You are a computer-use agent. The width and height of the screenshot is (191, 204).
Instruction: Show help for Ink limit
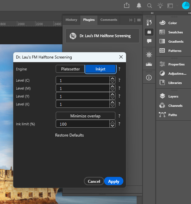119,124
